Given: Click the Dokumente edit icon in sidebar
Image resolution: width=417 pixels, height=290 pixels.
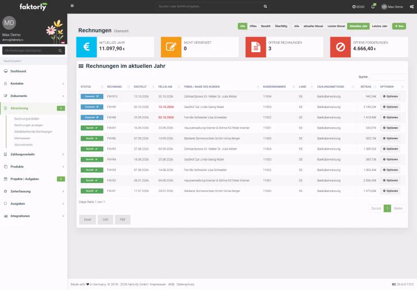Looking at the screenshot, I should [6, 96].
